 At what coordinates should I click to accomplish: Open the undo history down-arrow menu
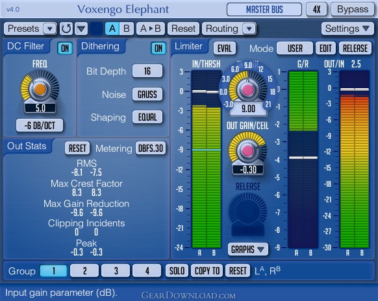point(81,29)
